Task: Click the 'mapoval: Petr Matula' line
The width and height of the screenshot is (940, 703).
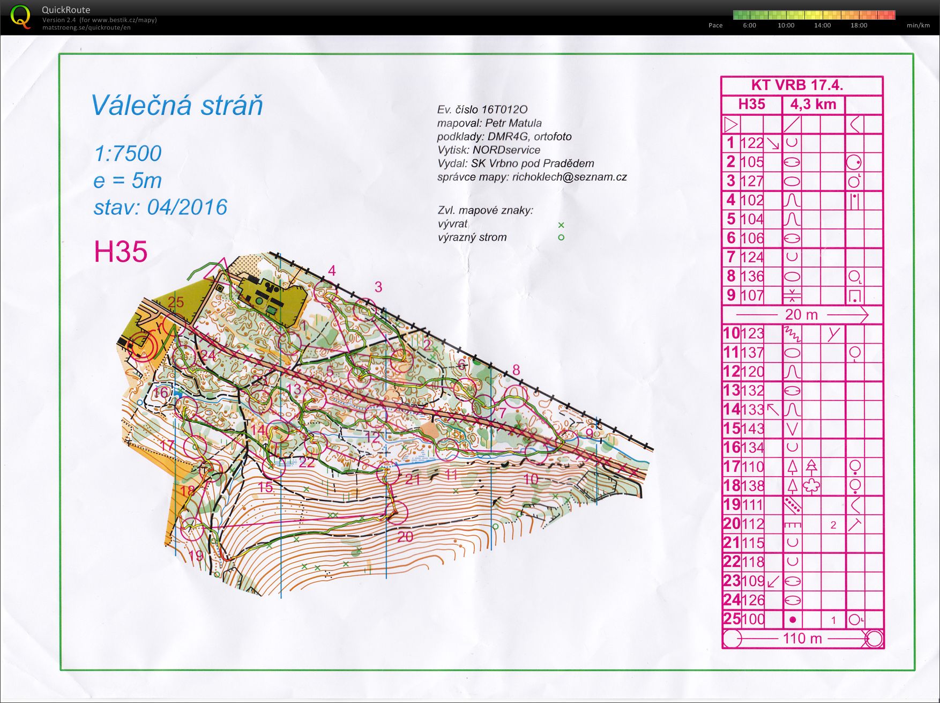Action: (489, 123)
